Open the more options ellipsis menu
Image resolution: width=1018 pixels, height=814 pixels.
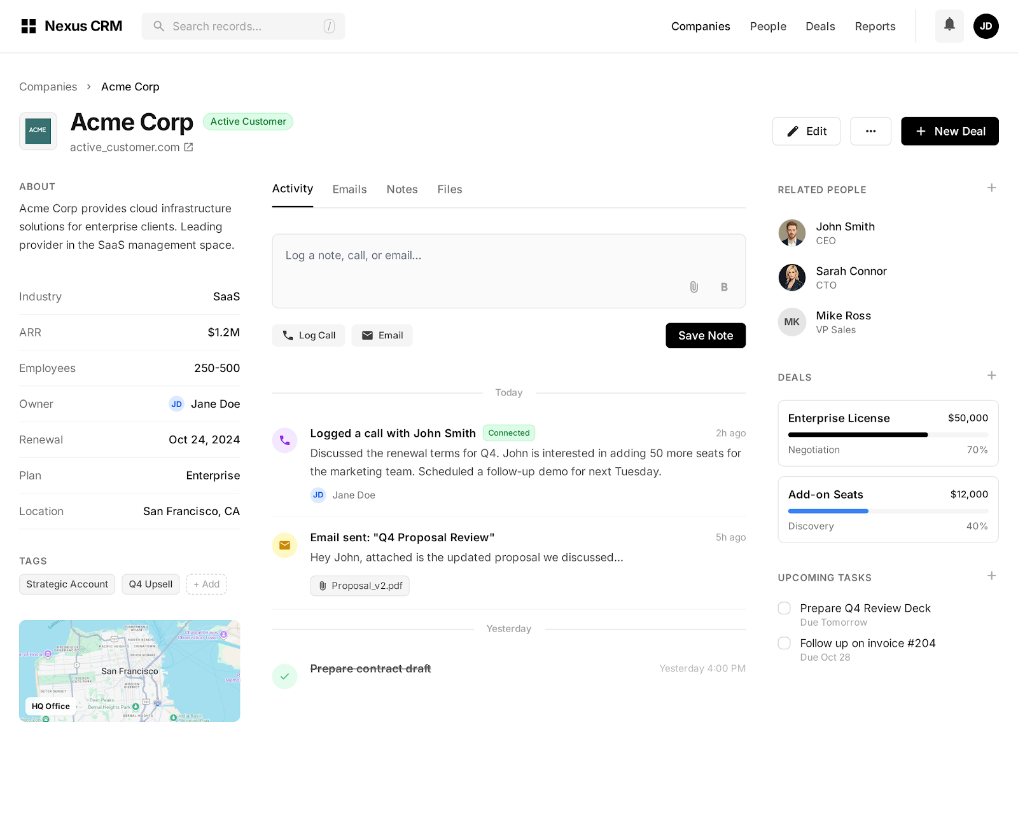click(870, 131)
